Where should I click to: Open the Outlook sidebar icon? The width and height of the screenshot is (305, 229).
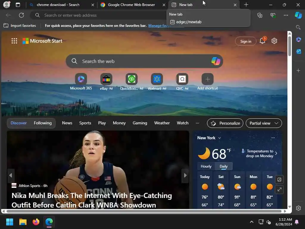click(298, 52)
